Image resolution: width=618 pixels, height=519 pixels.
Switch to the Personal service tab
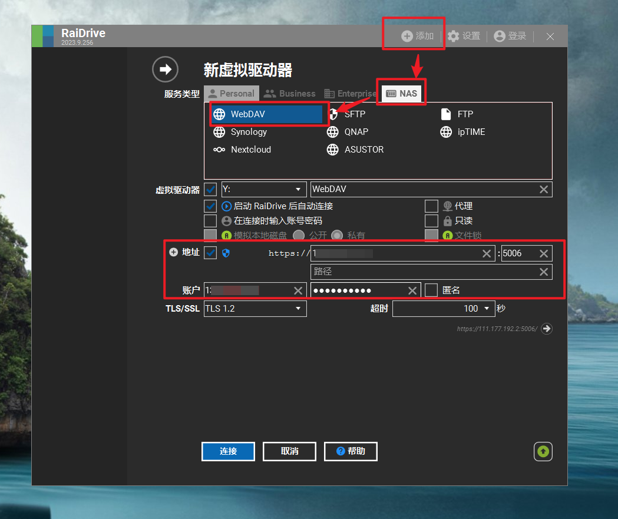pyautogui.click(x=232, y=94)
